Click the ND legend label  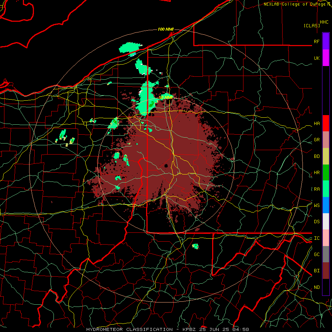click(x=317, y=287)
